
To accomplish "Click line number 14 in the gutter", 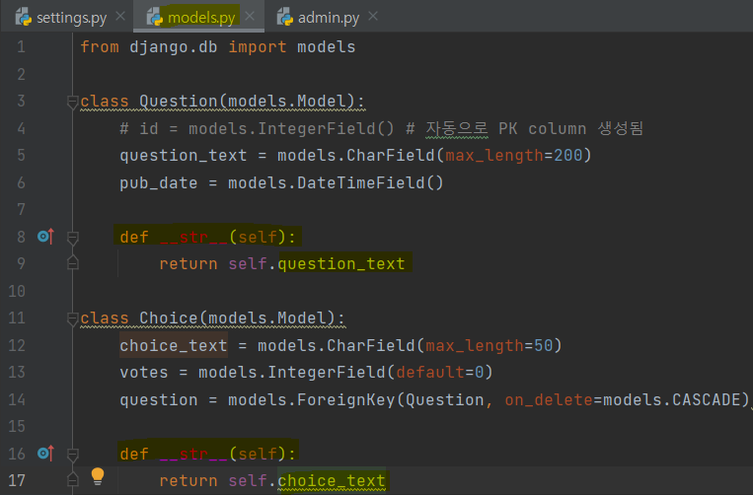I will 17,399.
